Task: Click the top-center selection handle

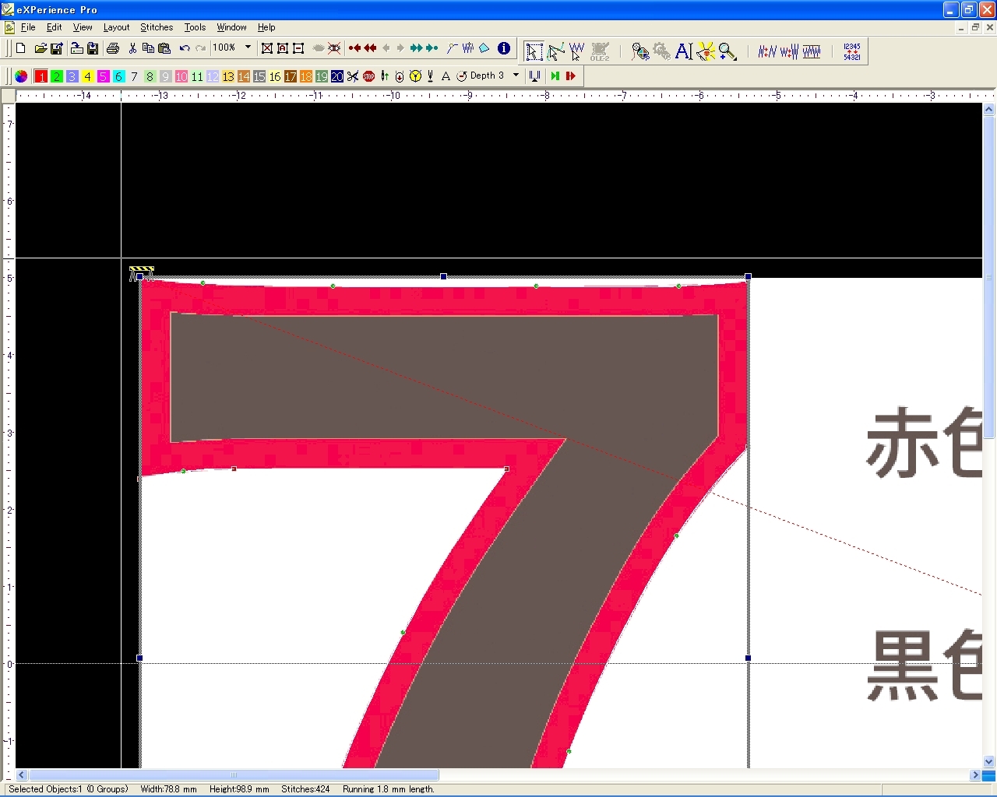Action: pyautogui.click(x=444, y=276)
